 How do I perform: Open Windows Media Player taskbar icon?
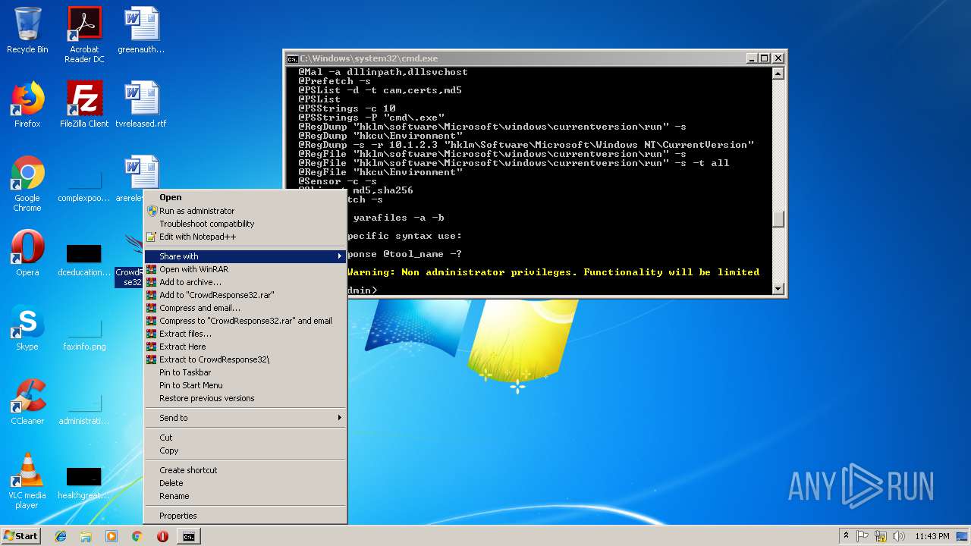[x=112, y=536]
